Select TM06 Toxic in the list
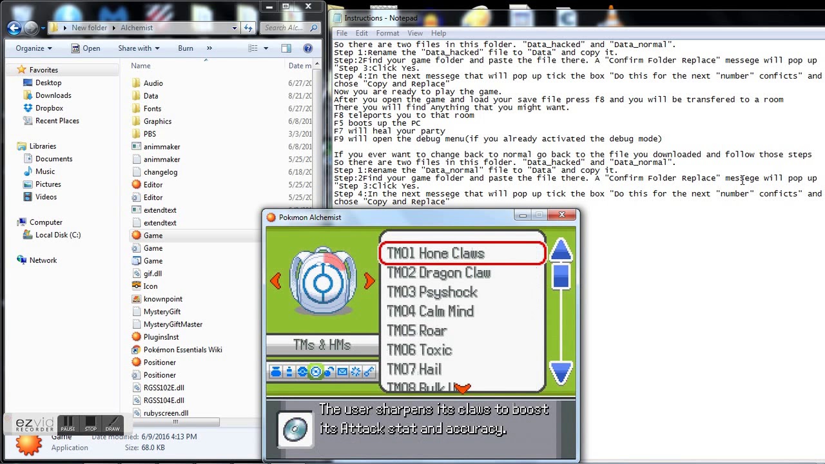 (419, 350)
